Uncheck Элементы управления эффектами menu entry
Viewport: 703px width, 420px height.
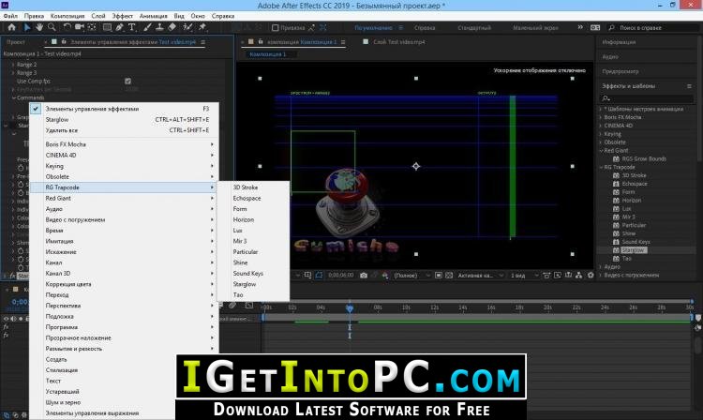[124, 109]
